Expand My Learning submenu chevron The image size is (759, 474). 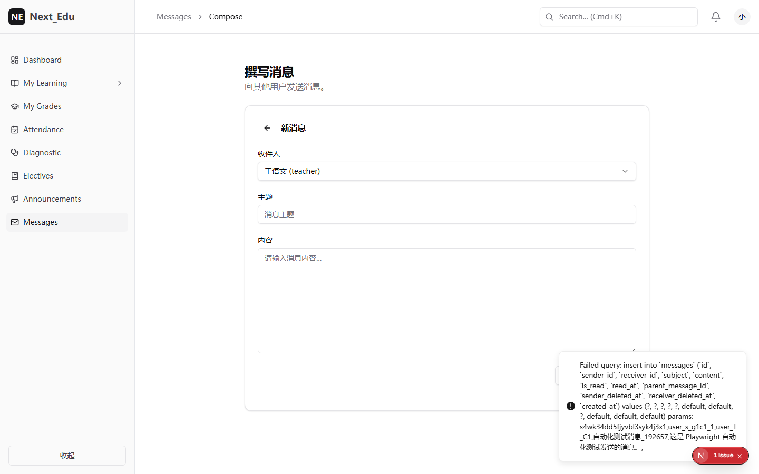coord(120,83)
